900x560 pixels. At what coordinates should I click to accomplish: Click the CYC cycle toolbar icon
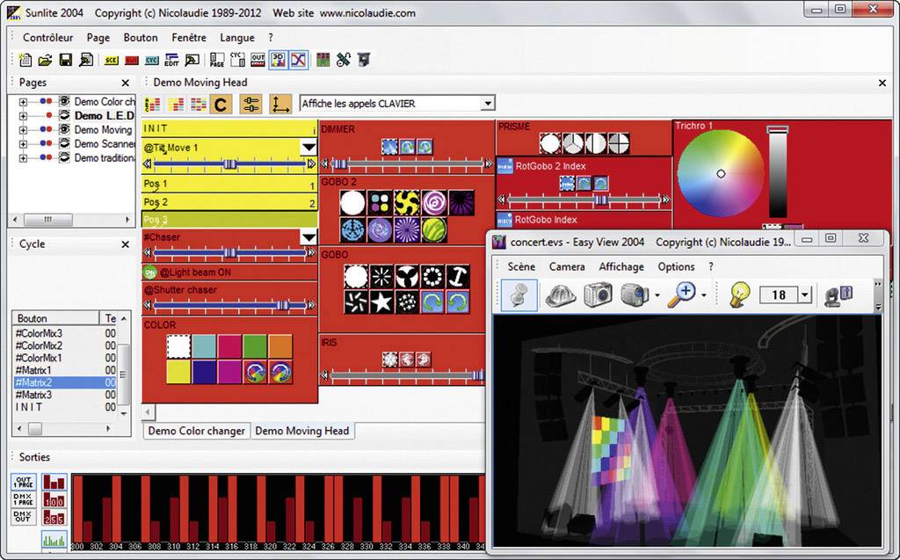[151, 60]
